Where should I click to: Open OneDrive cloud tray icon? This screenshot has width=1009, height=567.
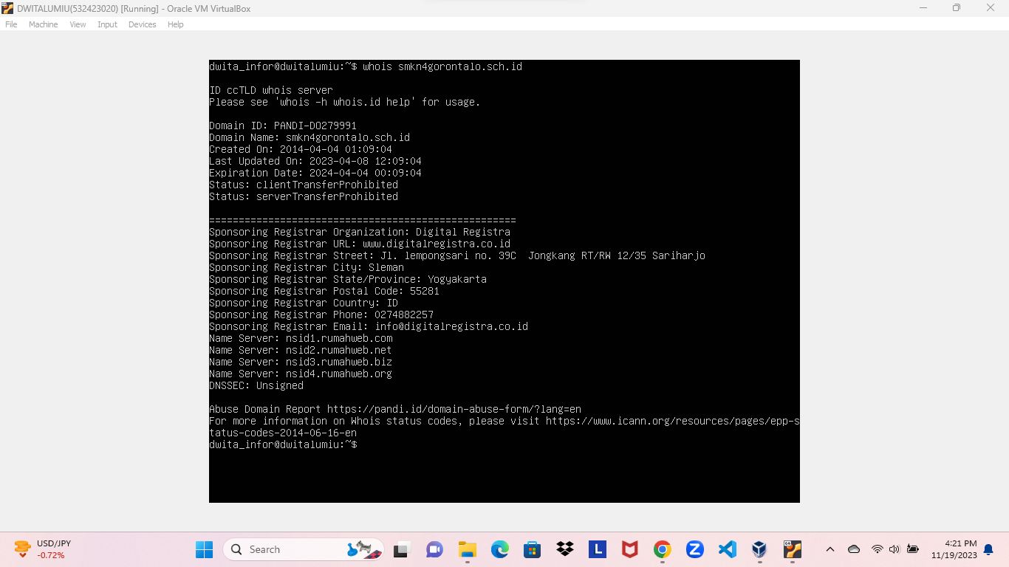(854, 549)
